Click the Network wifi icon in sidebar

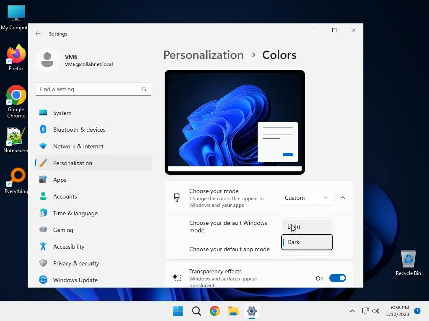pyautogui.click(x=43, y=146)
